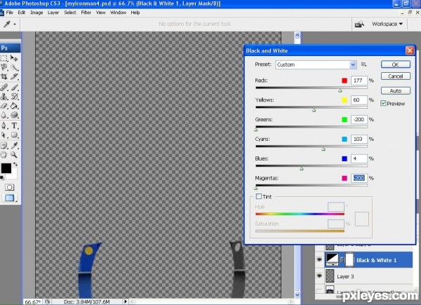Open the Preset dropdown
The image size is (421, 305).
click(x=316, y=65)
